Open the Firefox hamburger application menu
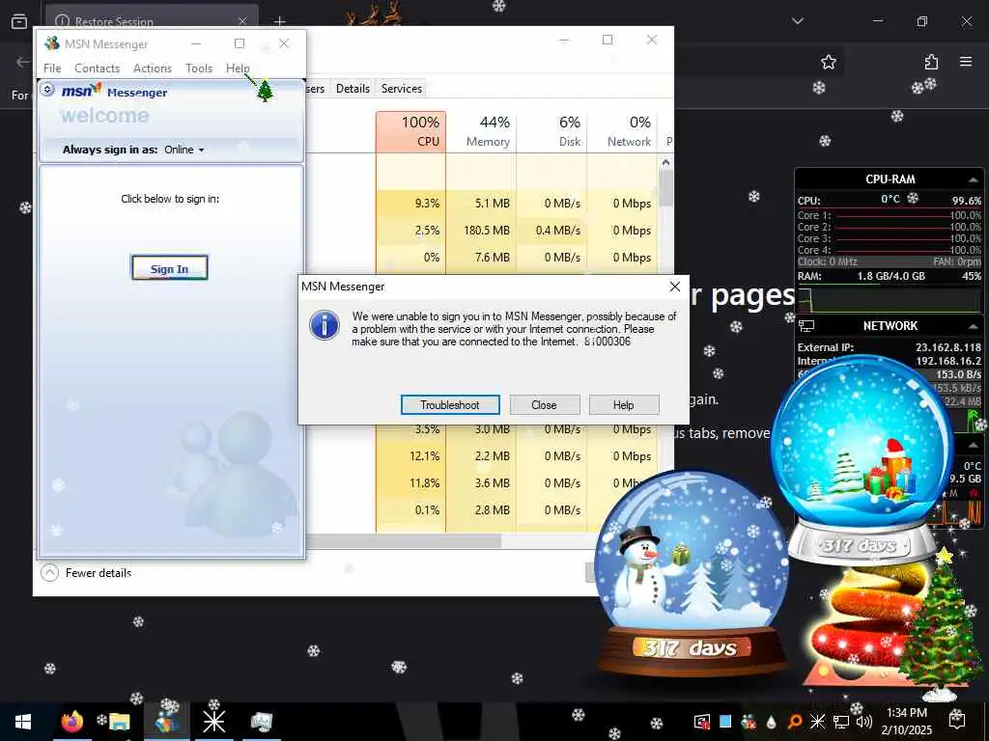Image resolution: width=989 pixels, height=741 pixels. (x=966, y=62)
